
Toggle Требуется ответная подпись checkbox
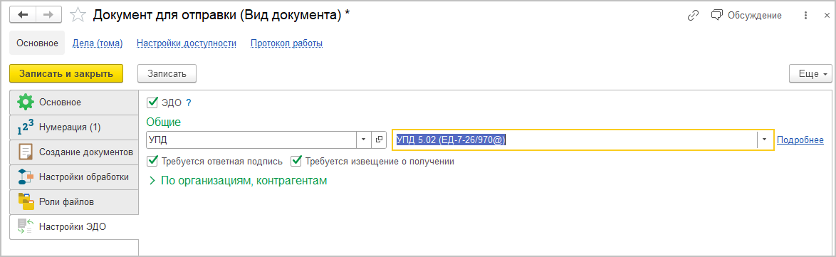point(152,160)
